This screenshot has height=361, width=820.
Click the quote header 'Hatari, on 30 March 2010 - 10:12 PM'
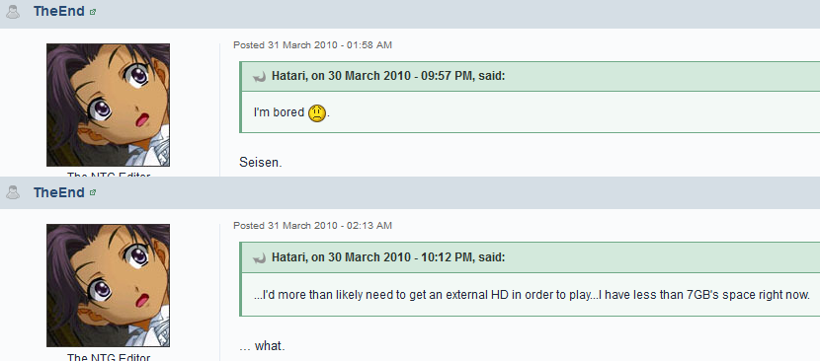[x=388, y=257]
